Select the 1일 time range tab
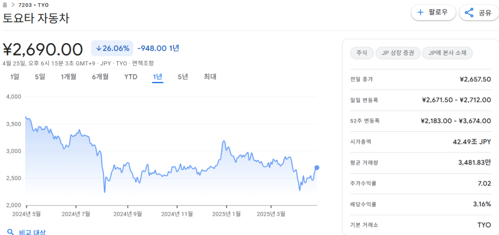The width and height of the screenshot is (499, 235). click(14, 77)
